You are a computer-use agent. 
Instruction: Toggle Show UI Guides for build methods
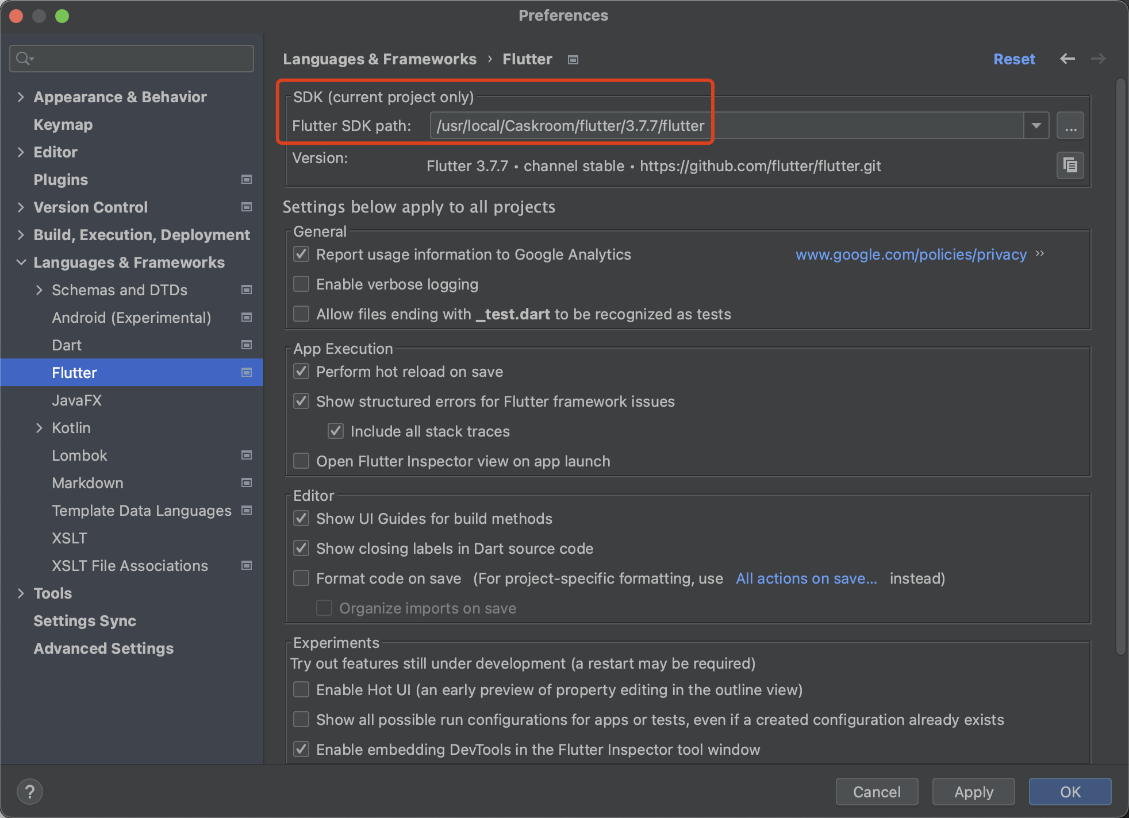point(301,519)
